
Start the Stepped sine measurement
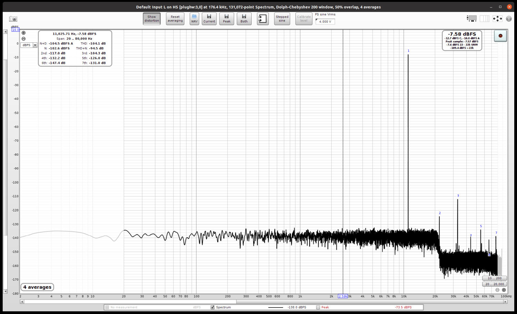click(x=282, y=19)
